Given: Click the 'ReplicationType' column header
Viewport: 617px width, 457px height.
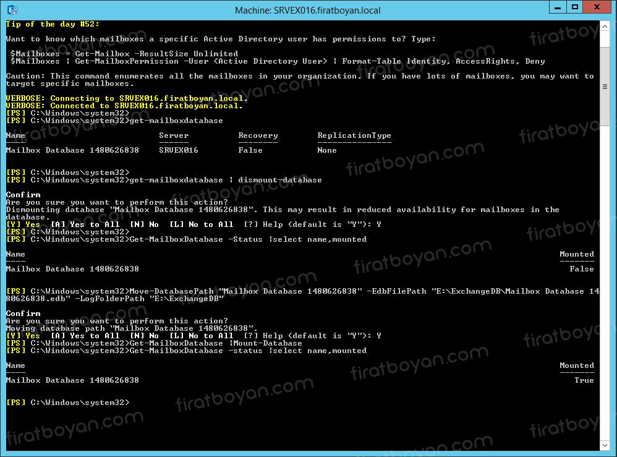Looking at the screenshot, I should point(354,135).
